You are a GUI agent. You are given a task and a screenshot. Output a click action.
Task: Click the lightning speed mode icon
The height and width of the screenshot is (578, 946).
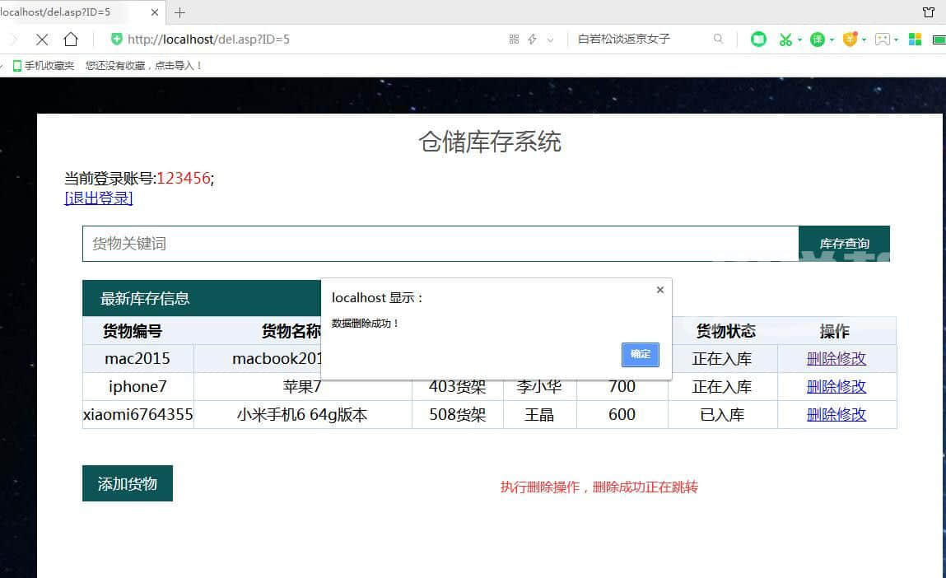tap(532, 40)
